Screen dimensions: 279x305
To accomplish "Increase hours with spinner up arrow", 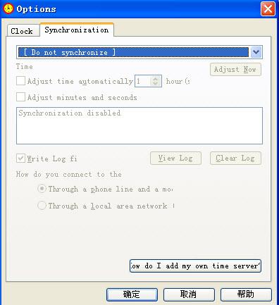I will tap(155, 79).
